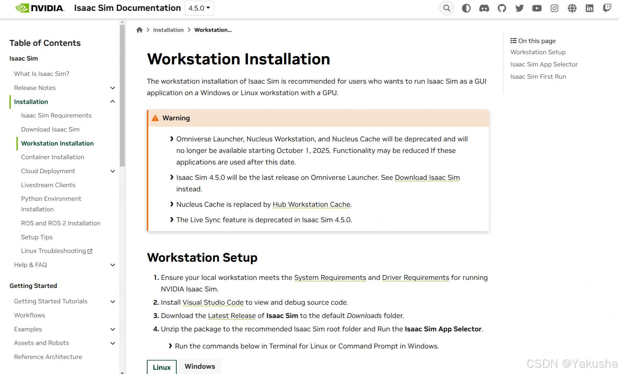Open the Driver Requirements link

coord(415,277)
